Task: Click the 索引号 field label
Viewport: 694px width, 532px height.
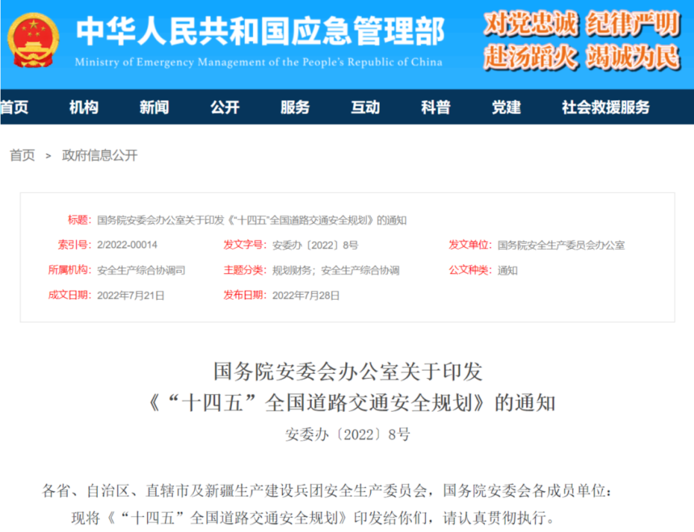Action: coord(75,245)
